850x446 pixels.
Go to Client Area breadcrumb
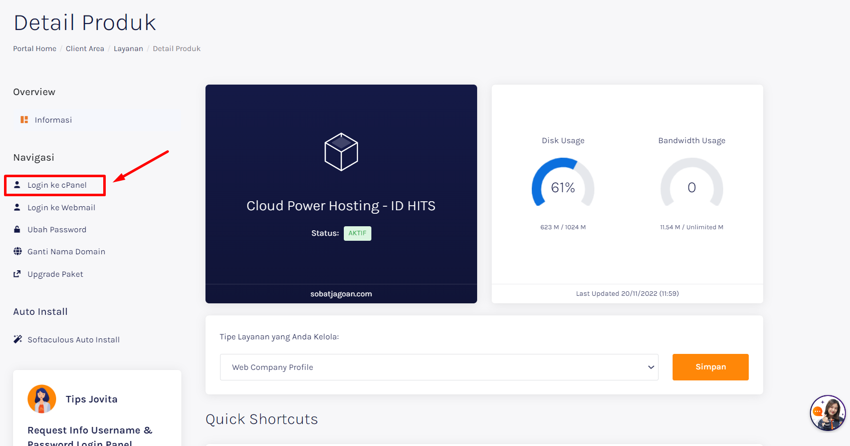[x=85, y=49]
